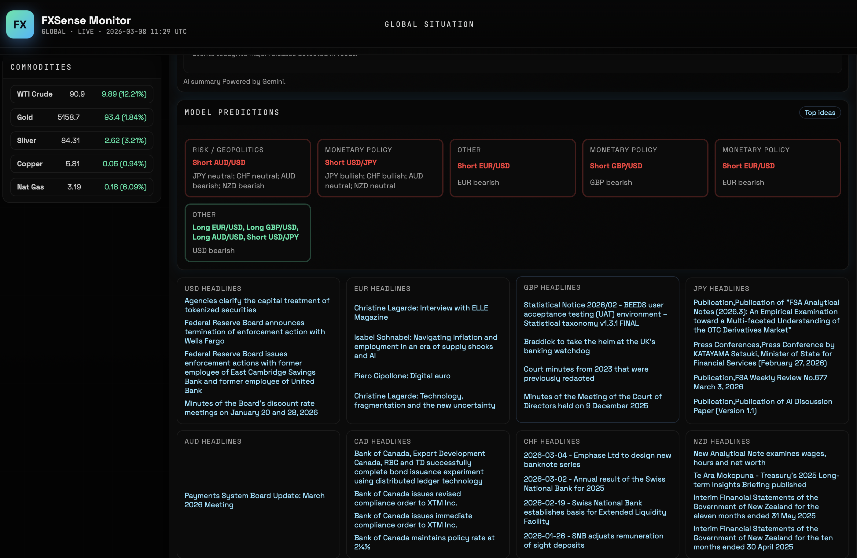Click the Global Situation header title
857x558 pixels.
tap(429, 24)
